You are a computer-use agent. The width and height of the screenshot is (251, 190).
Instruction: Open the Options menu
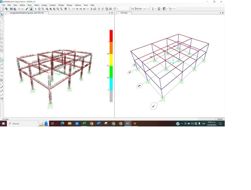[x=78, y=5]
